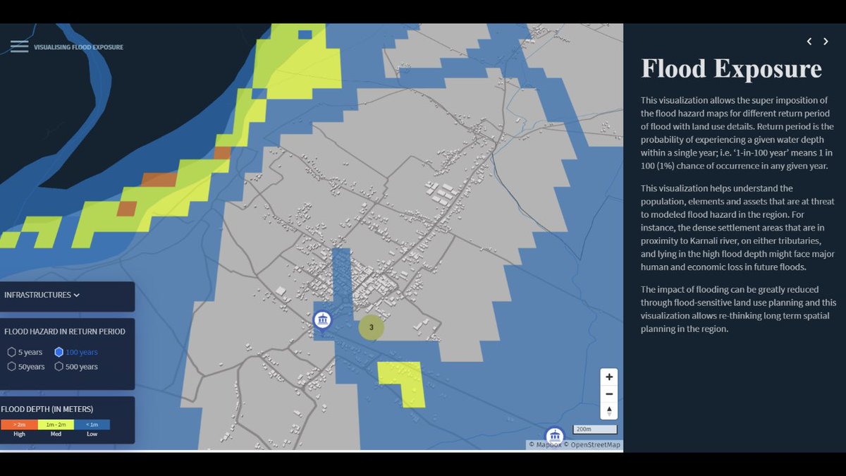This screenshot has height=476, width=846.
Task: Click the Flood Depth (in meters) label
Action: click(x=47, y=409)
